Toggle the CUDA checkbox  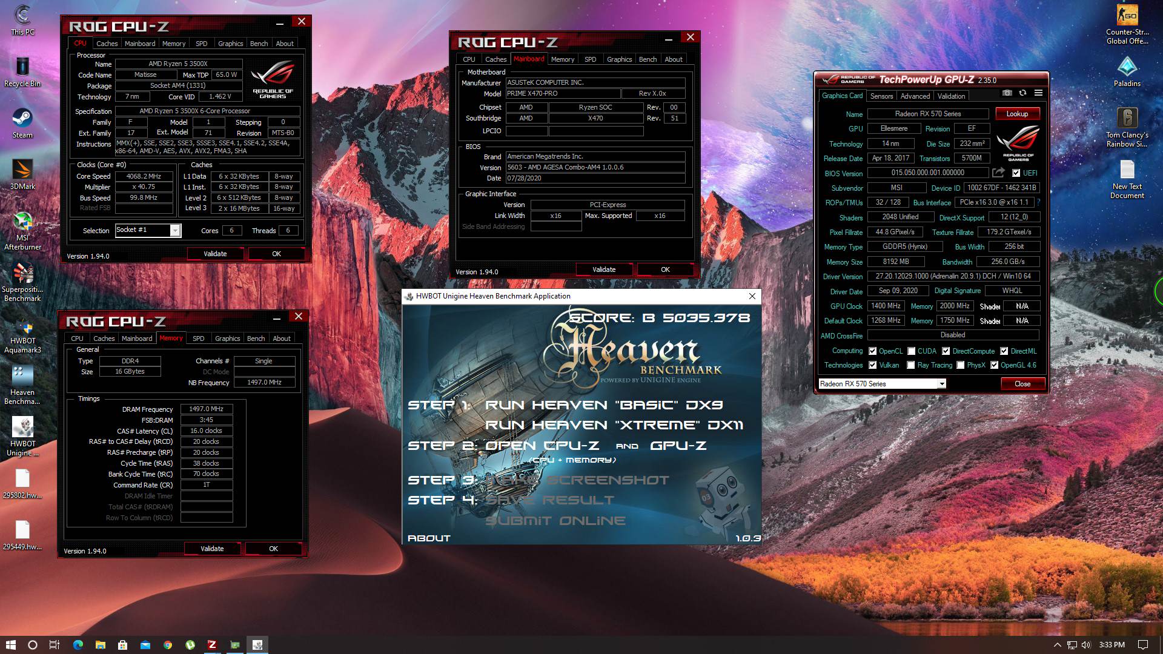pos(911,351)
